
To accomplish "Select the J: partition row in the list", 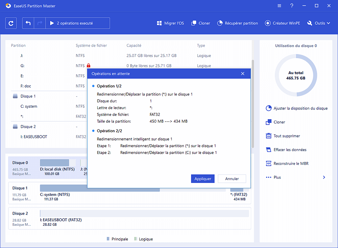I will coord(128,56).
